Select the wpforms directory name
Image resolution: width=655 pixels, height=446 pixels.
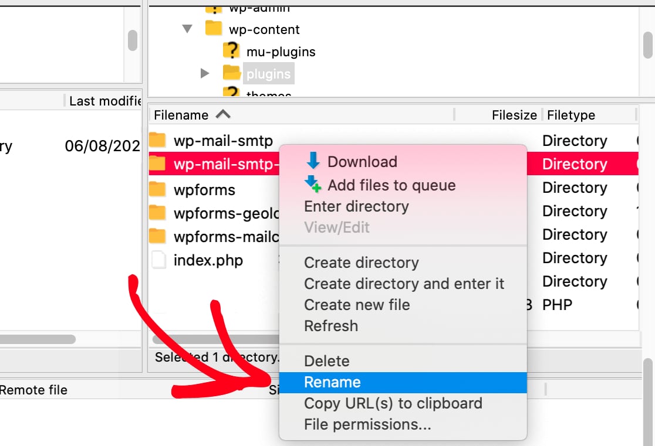coord(204,190)
